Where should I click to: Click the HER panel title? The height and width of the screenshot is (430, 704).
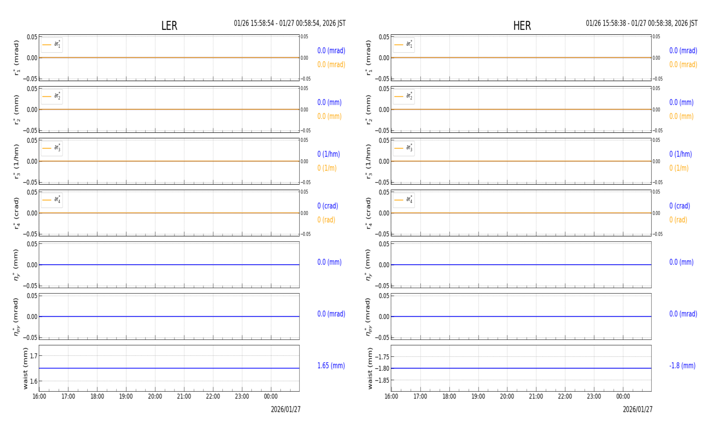coord(522,26)
